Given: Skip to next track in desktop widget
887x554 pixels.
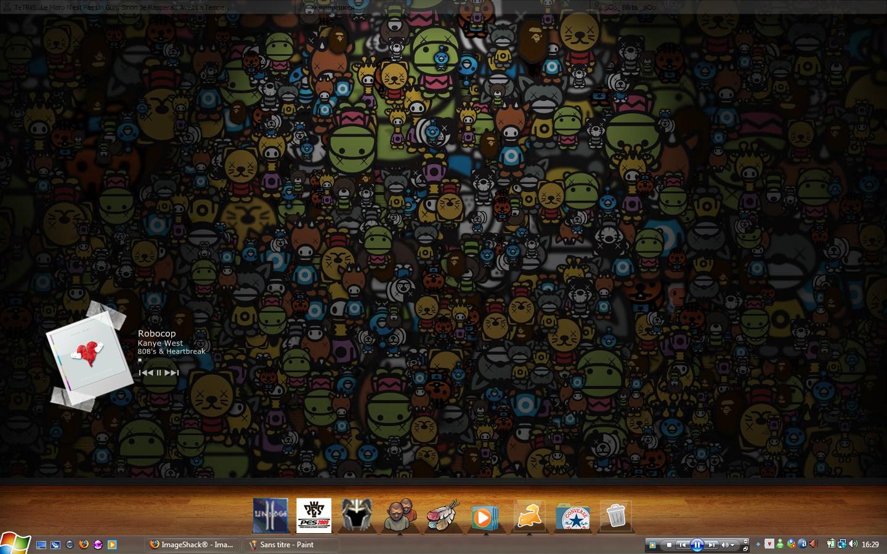Looking at the screenshot, I should [172, 372].
